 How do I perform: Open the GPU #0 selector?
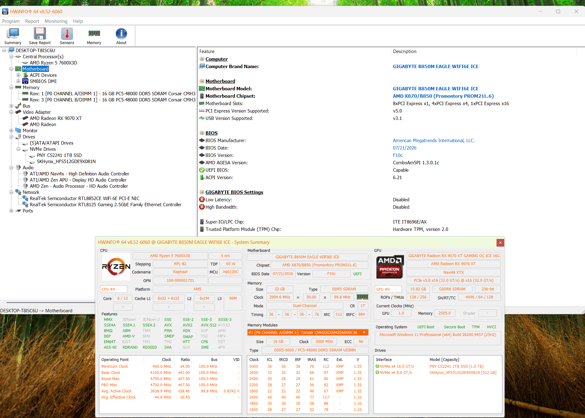388,289
